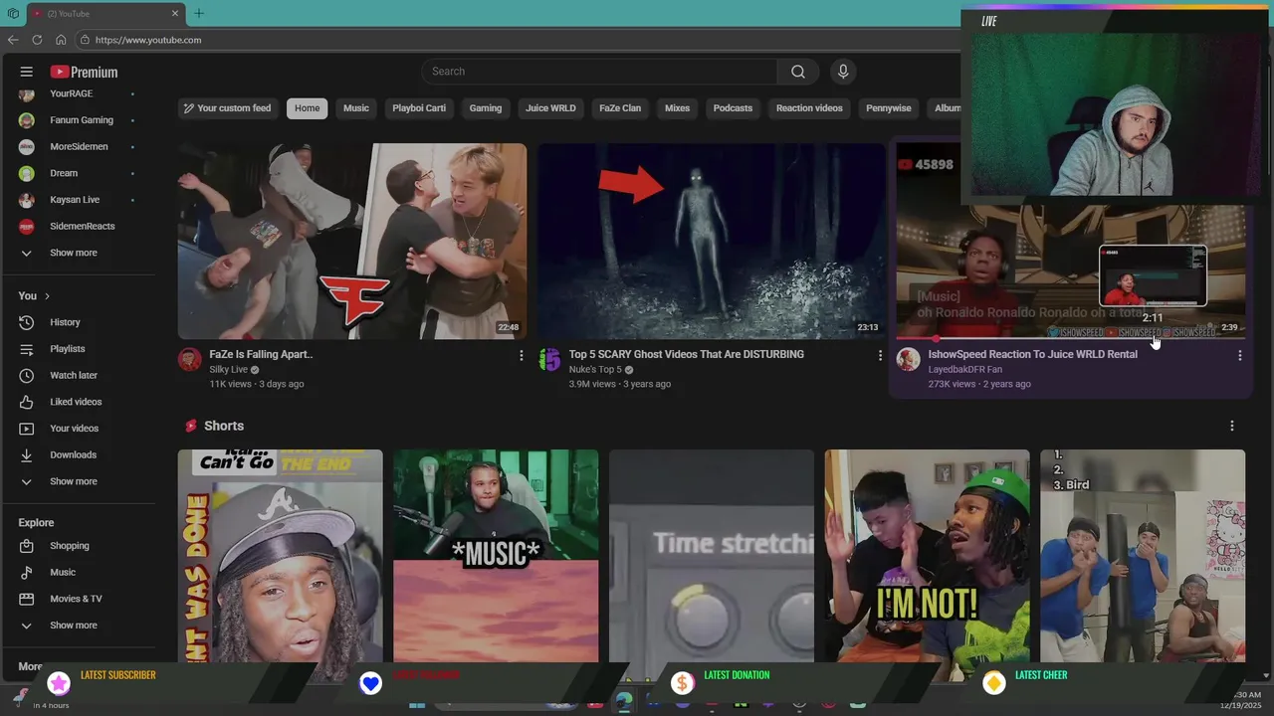Click the search magnifier button
Image resolution: width=1274 pixels, height=716 pixels.
798,72
